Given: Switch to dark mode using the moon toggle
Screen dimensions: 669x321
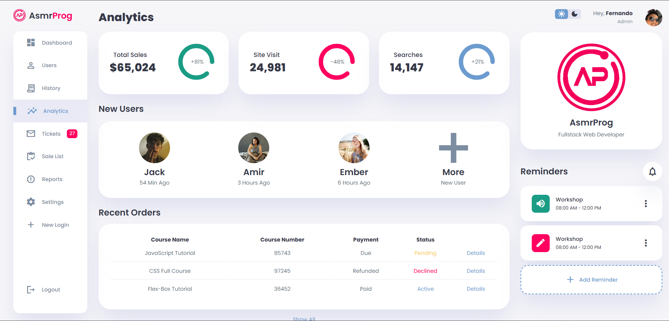Looking at the screenshot, I should click(x=575, y=14).
